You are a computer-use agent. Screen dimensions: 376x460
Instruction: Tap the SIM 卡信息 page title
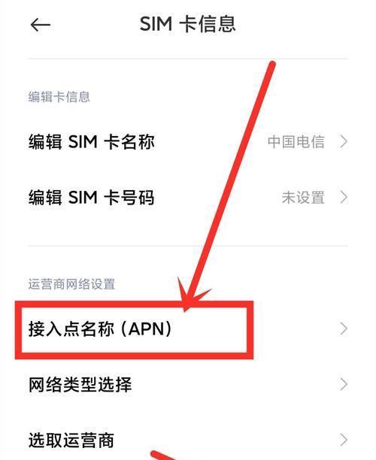pos(187,24)
